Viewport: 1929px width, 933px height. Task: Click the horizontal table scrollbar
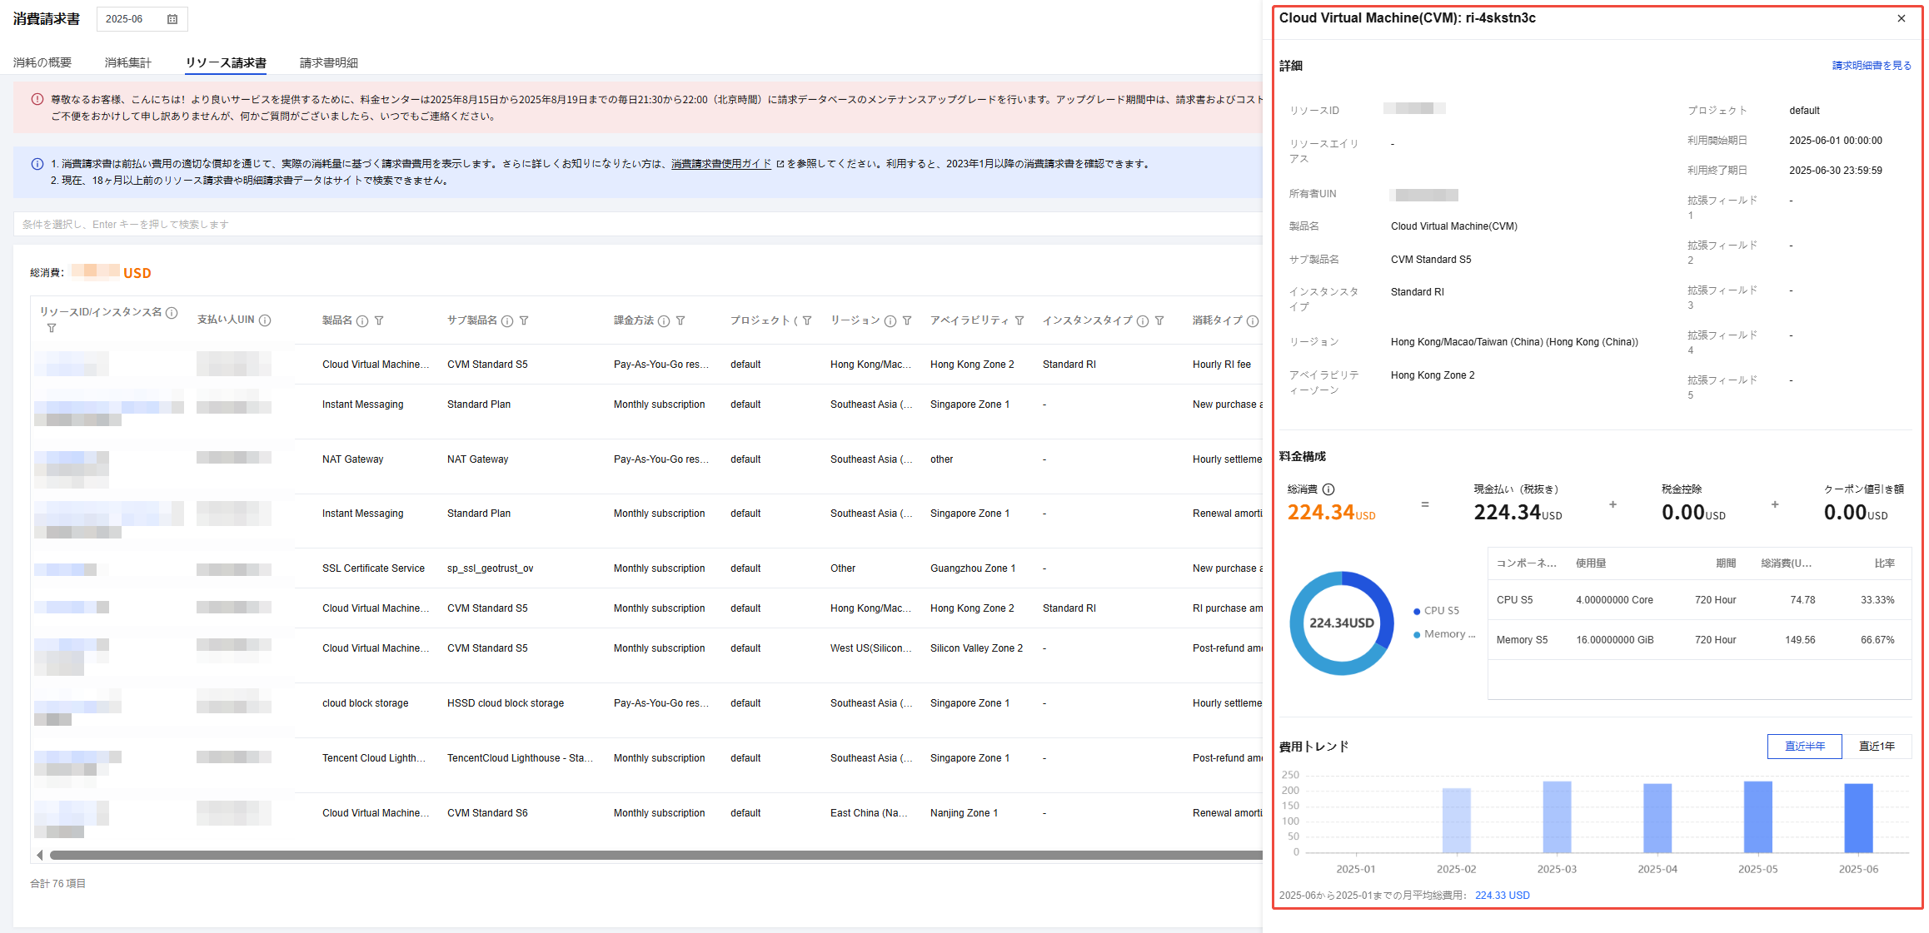pyautogui.click(x=650, y=855)
